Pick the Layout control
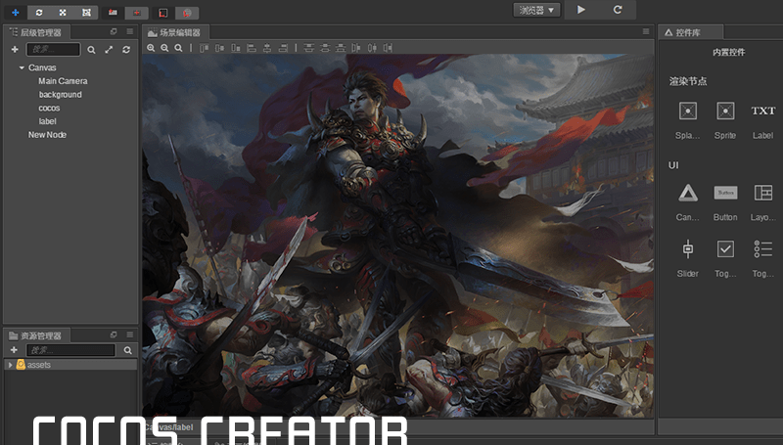Image resolution: width=783 pixels, height=445 pixels. [763, 193]
